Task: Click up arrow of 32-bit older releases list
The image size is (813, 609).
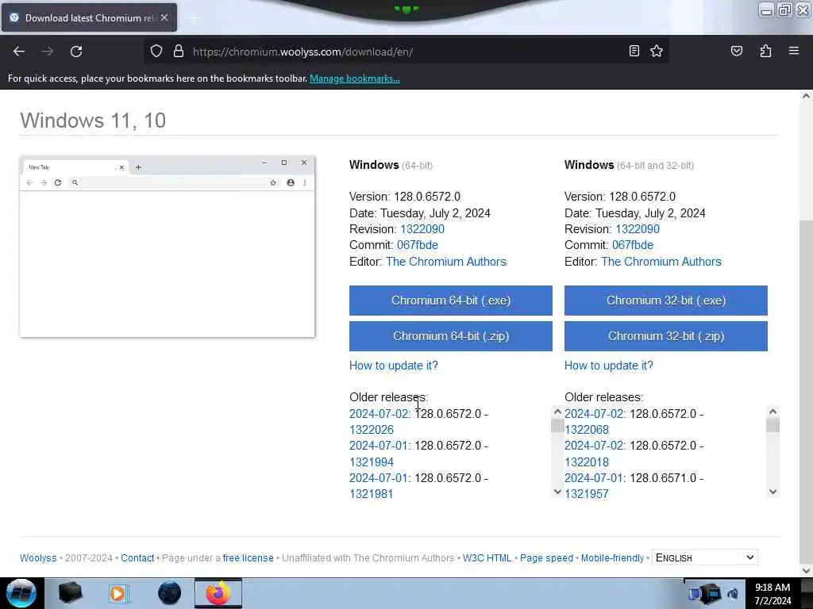Action: (x=773, y=412)
